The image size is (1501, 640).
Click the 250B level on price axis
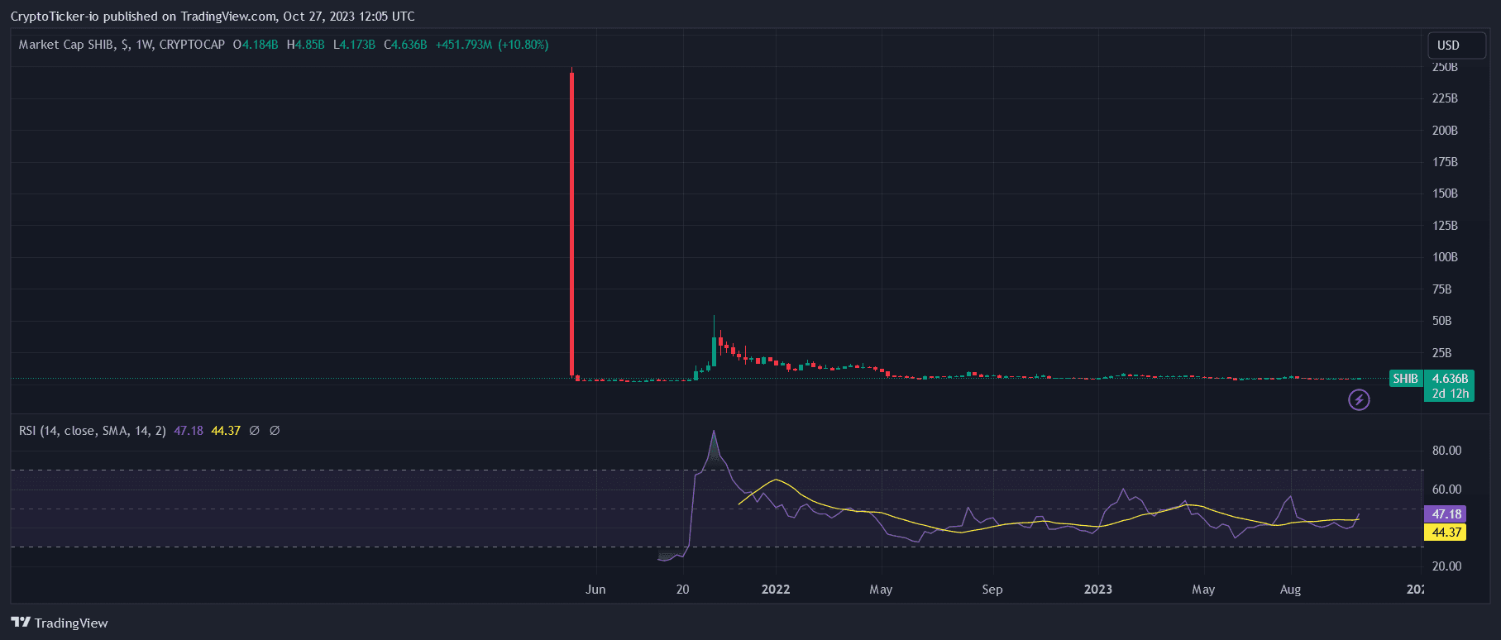tap(1445, 67)
